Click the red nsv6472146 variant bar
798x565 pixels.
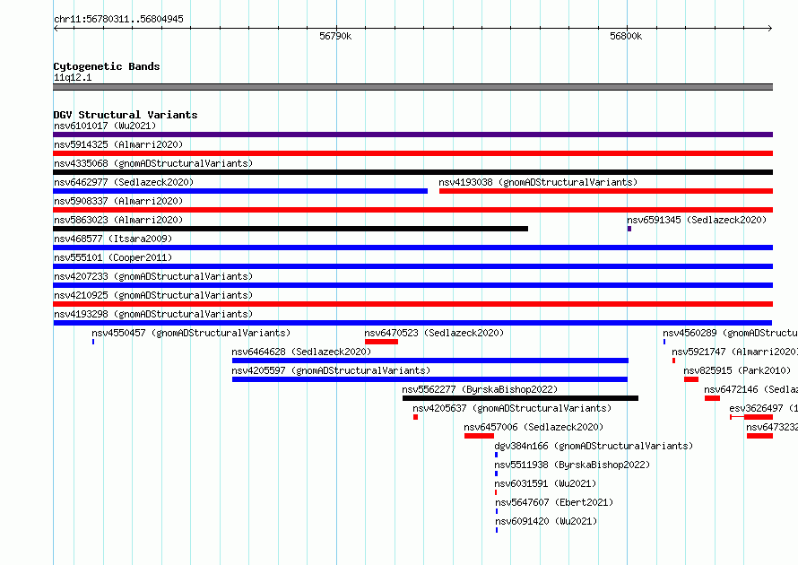(712, 398)
